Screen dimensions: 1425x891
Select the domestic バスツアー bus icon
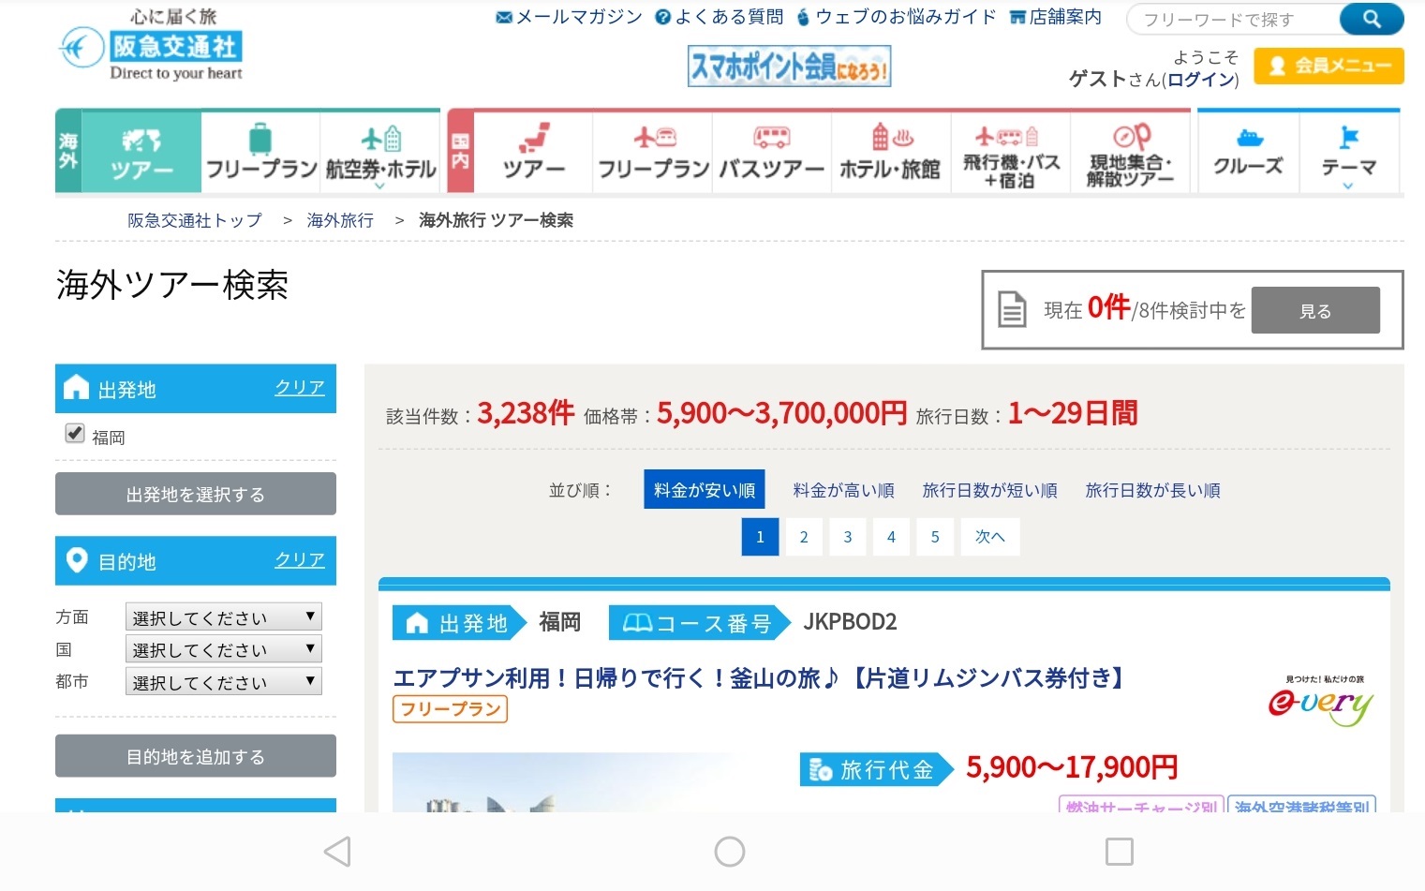pyautogui.click(x=771, y=152)
